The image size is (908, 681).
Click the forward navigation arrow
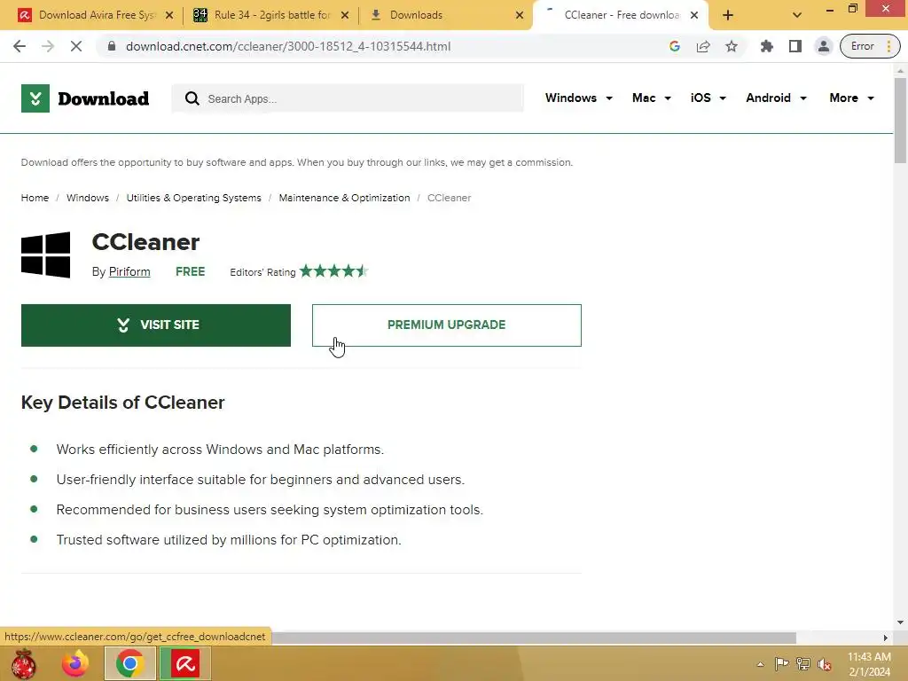(48, 46)
